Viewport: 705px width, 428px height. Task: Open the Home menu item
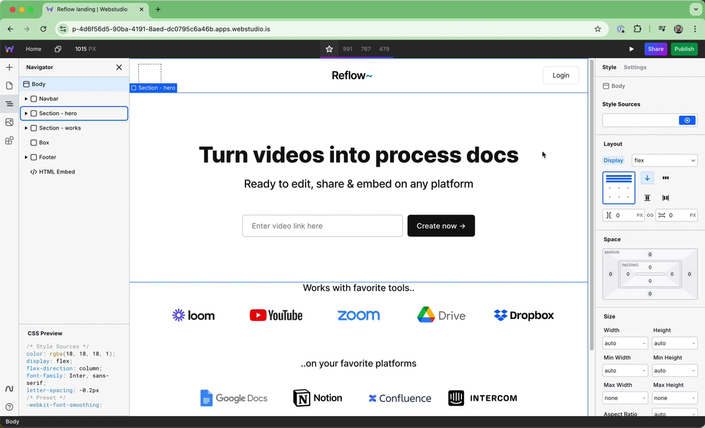point(33,49)
